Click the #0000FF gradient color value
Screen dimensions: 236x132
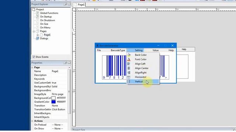(x=61, y=102)
